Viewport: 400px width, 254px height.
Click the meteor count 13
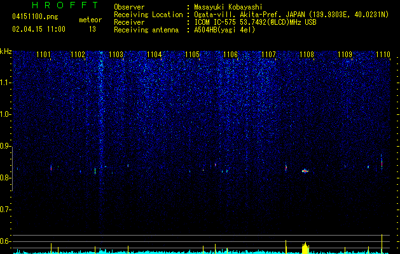92,29
